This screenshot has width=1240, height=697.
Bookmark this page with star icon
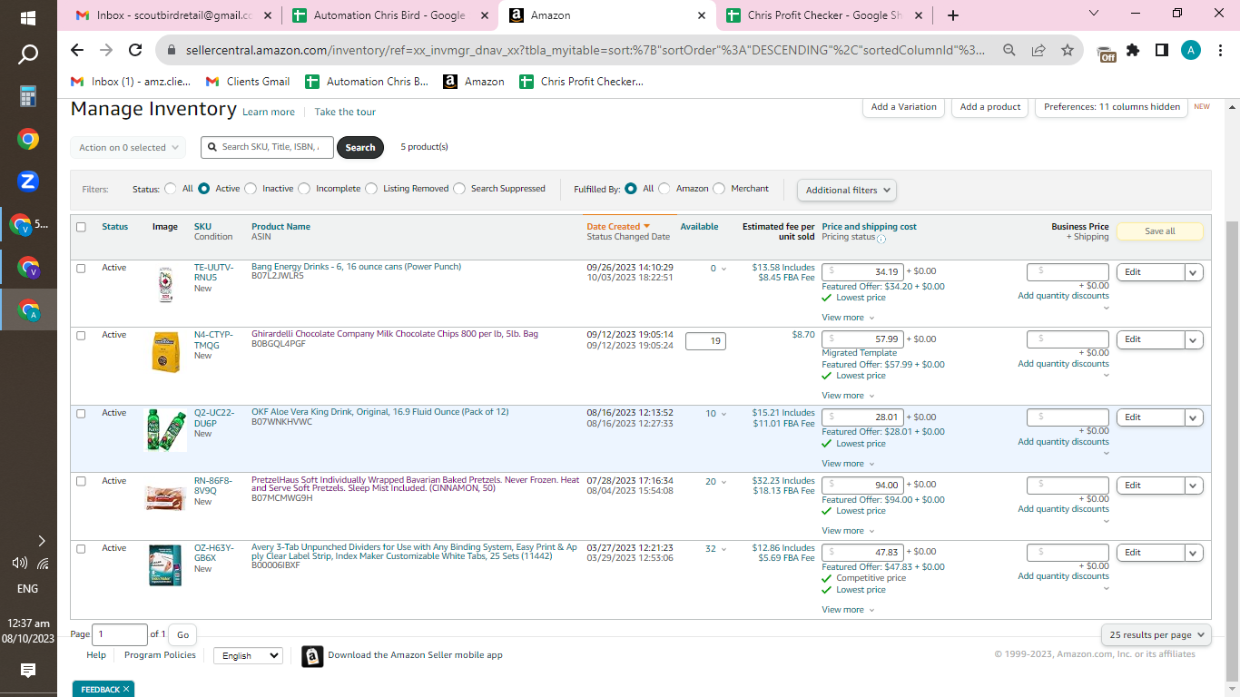click(x=1068, y=50)
